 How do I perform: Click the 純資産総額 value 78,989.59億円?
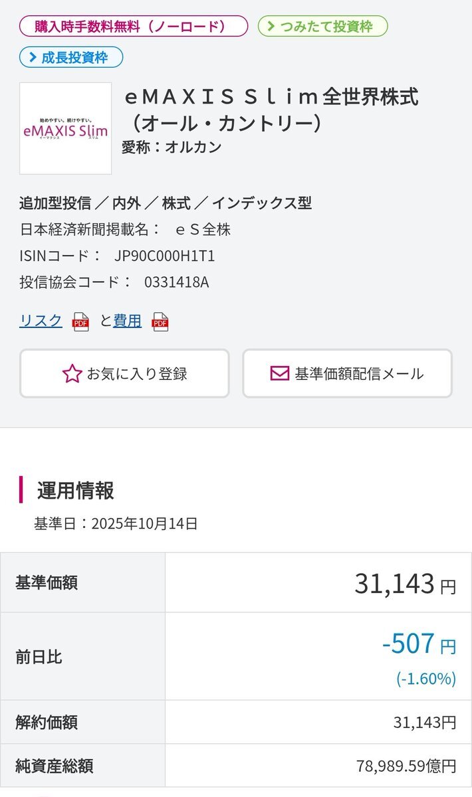[x=406, y=766]
